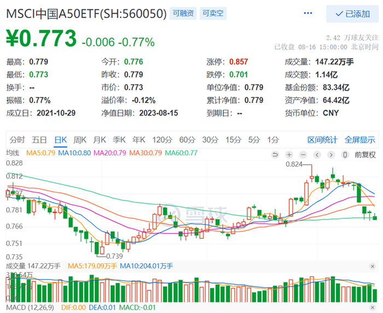Zoom out the chart with minus icon
This screenshot has height=313, width=383.
303,155
